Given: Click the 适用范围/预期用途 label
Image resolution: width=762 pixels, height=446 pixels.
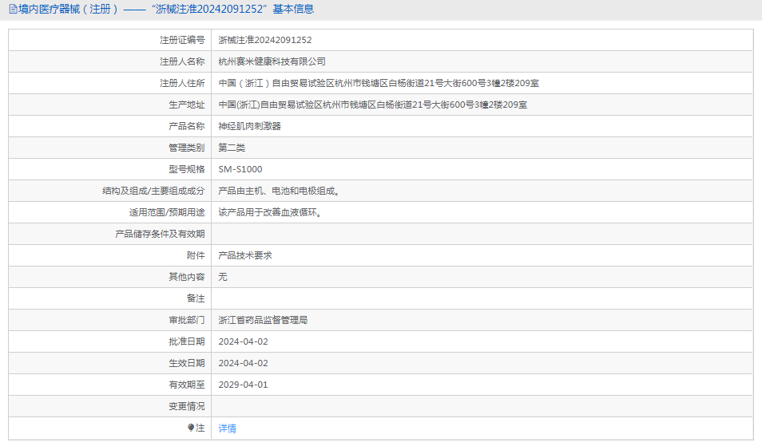Looking at the screenshot, I should point(167,212).
